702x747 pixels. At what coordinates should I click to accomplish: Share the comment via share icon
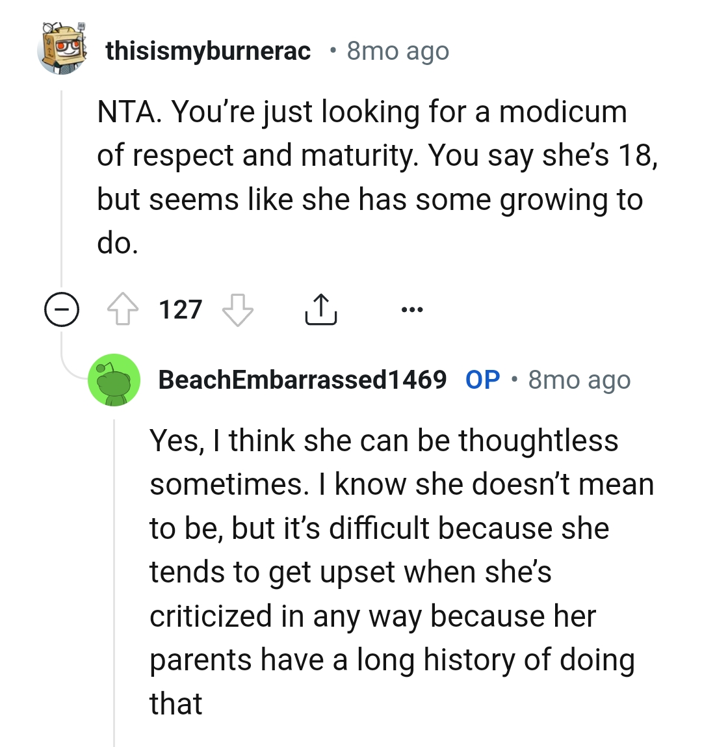click(x=320, y=309)
